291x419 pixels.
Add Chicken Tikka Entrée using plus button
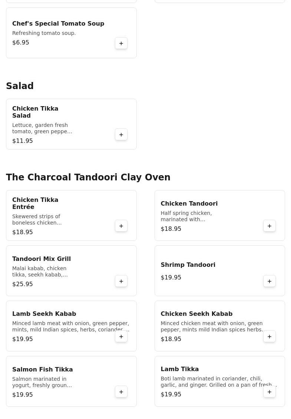[x=121, y=226]
